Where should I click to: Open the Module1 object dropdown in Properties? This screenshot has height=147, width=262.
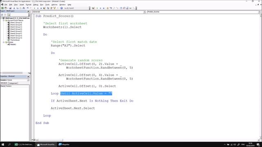pyautogui.click(x=28, y=80)
